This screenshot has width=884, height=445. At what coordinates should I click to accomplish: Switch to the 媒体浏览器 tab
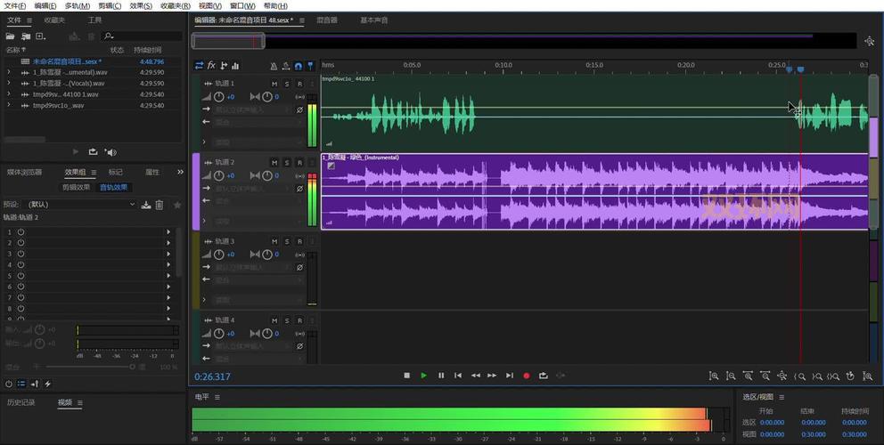click(x=24, y=173)
